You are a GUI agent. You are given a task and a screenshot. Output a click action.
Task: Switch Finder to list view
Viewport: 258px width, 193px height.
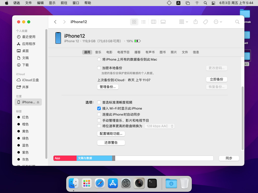coord(143,22)
